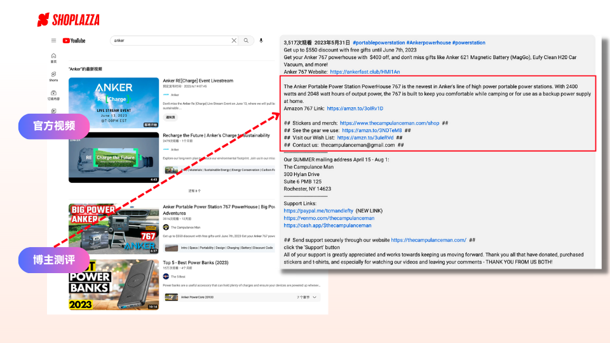Open Subscriptions in the YouTube sidebar
The height and width of the screenshot is (343, 610).
click(53, 95)
